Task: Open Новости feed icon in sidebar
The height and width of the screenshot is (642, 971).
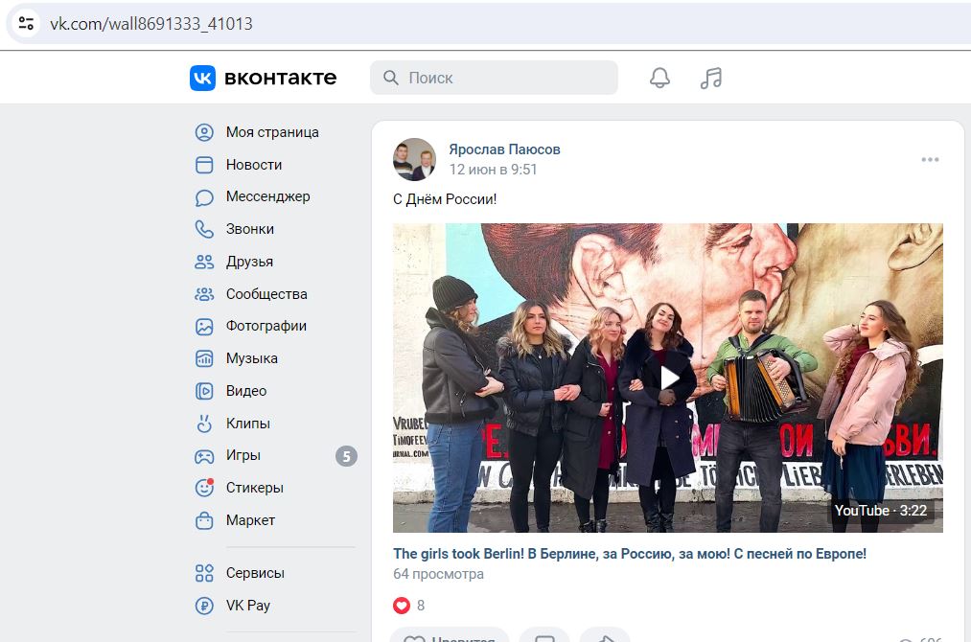Action: pyautogui.click(x=204, y=165)
